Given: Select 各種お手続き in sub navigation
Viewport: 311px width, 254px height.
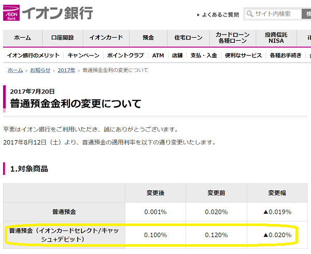Looking at the screenshot, I should 286,55.
